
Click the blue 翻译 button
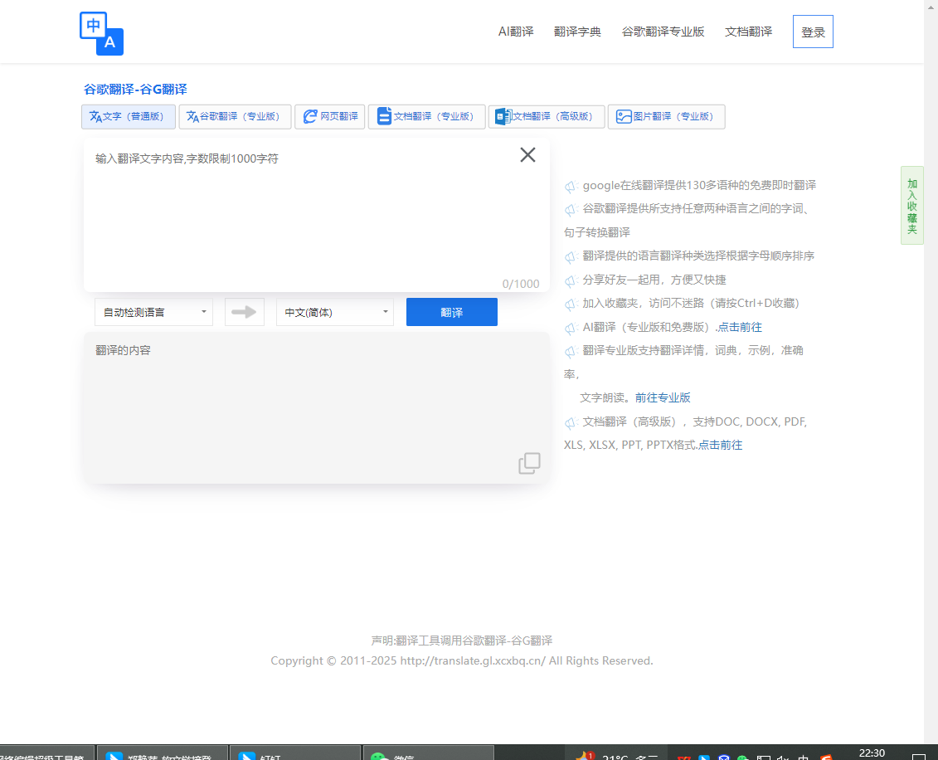pos(452,312)
